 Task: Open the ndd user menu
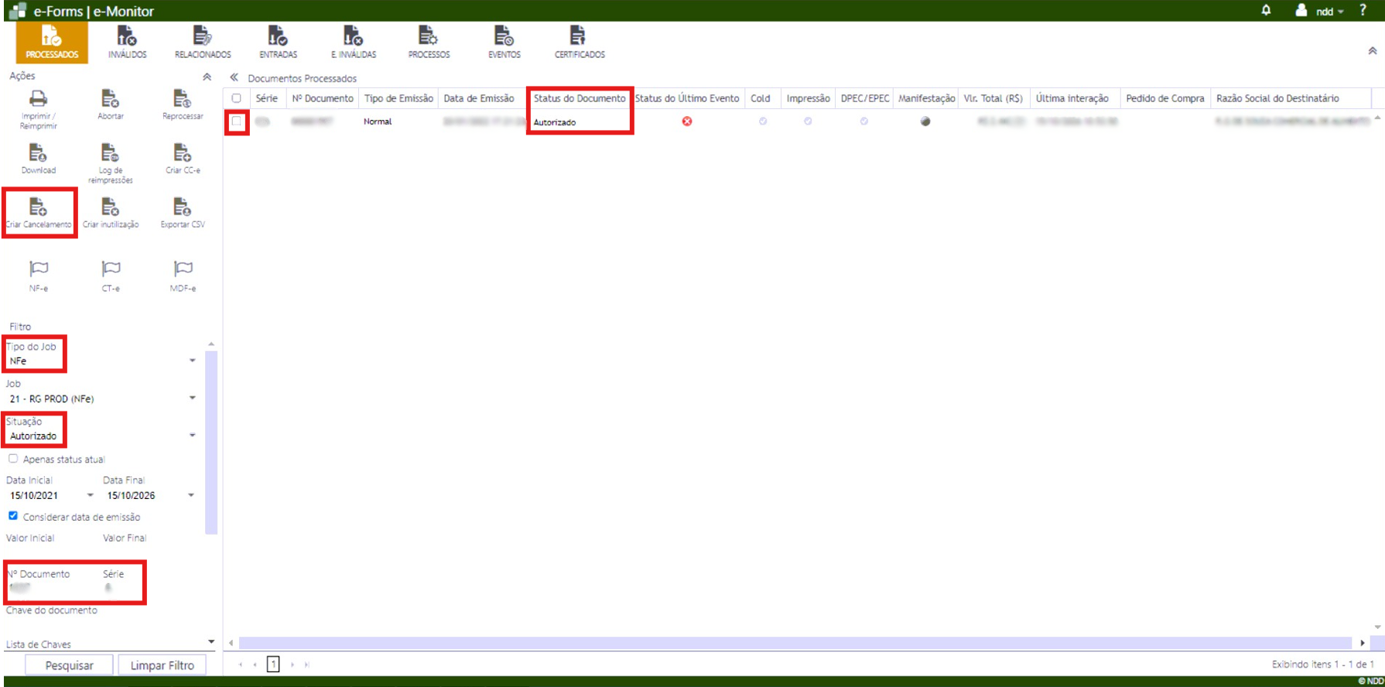[1321, 11]
